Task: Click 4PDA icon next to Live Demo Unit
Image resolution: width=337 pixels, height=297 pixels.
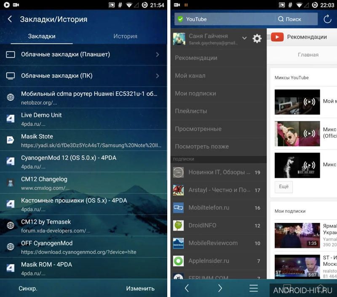Action: tap(11, 119)
